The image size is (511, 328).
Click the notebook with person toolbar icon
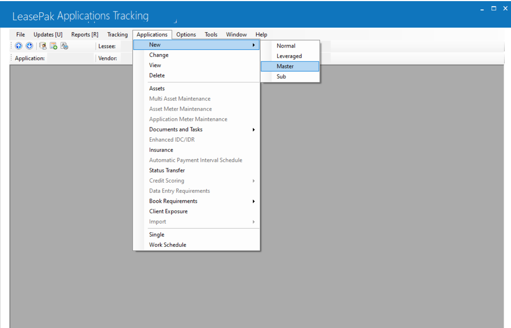[43, 46]
